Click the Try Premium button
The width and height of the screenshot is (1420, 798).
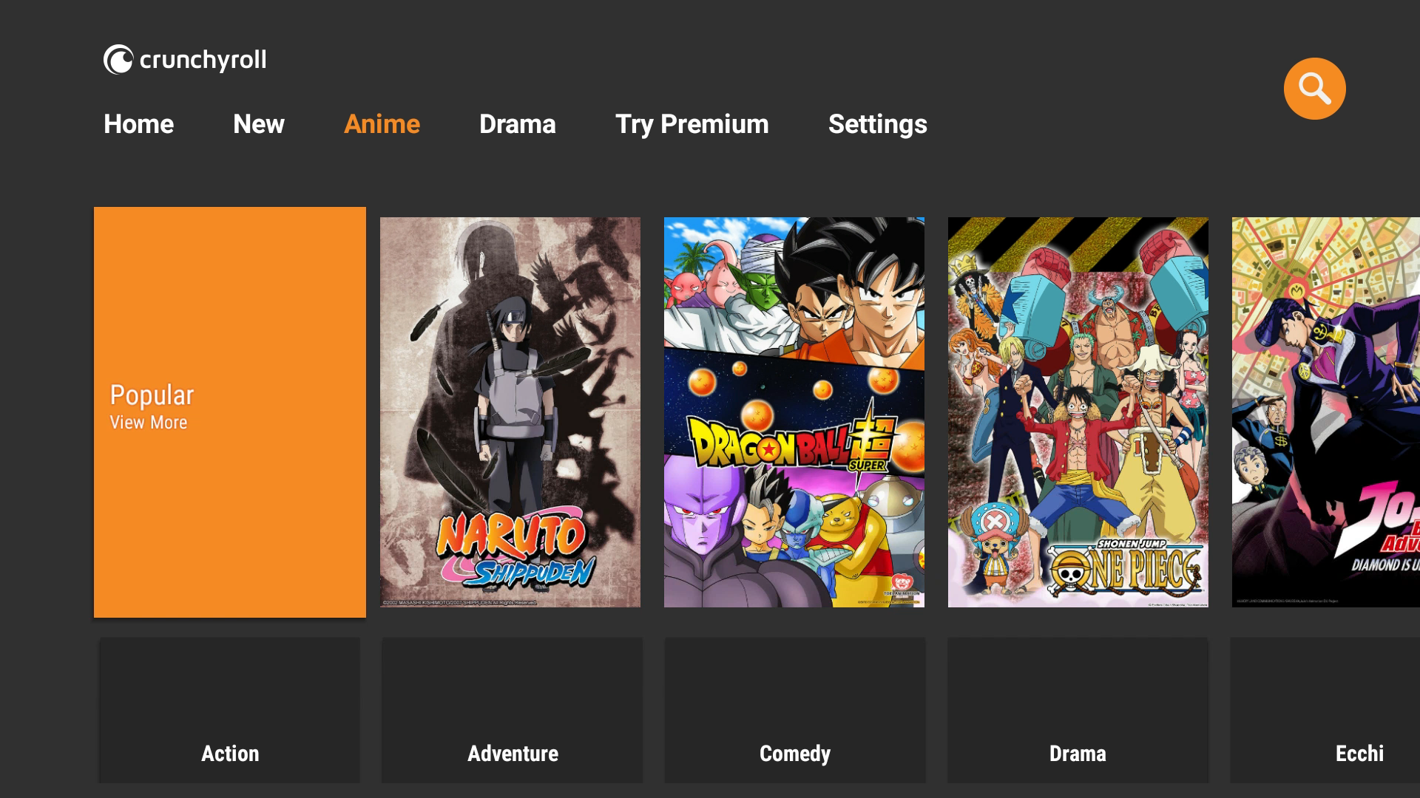click(692, 123)
